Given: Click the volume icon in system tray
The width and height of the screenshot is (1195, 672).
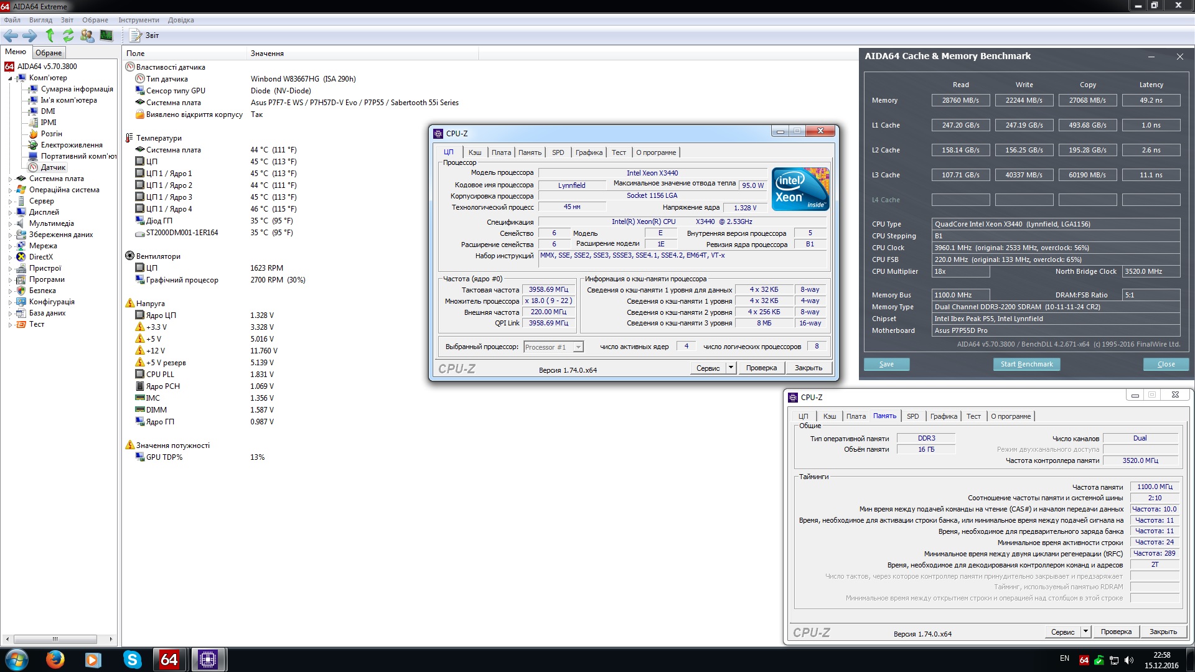Looking at the screenshot, I should pos(1129,660).
